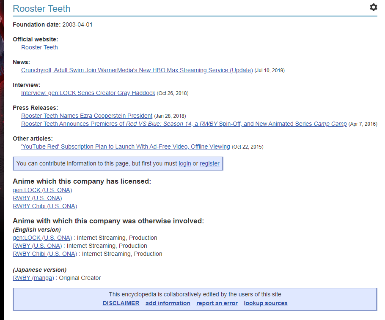385x320 pixels.
Task: Click the Original Creator role text
Action: (80, 278)
